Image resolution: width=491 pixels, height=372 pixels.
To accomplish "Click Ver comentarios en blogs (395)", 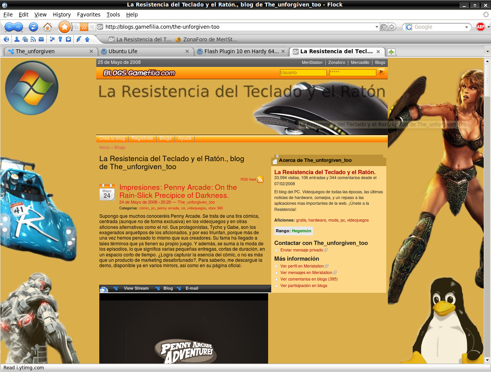I will tap(309, 279).
